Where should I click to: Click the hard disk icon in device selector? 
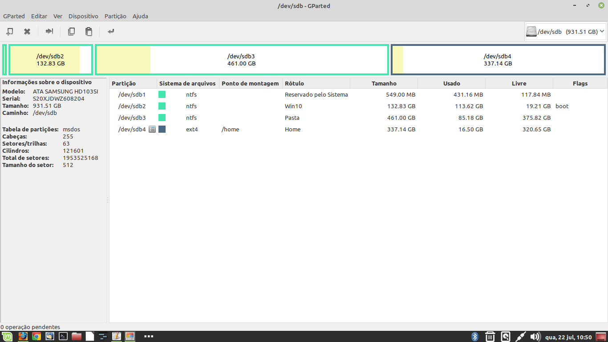(x=531, y=32)
